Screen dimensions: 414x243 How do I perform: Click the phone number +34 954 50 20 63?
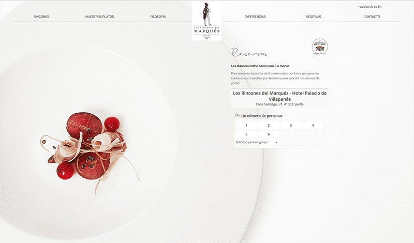[369, 7]
